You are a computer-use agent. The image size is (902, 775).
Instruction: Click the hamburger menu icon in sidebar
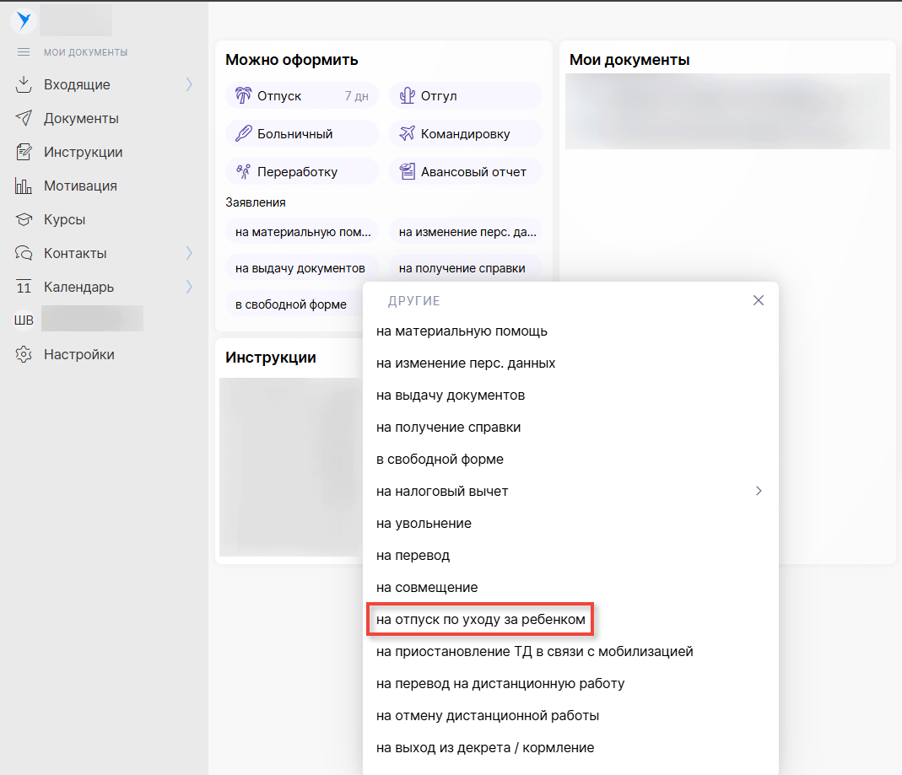coord(24,52)
